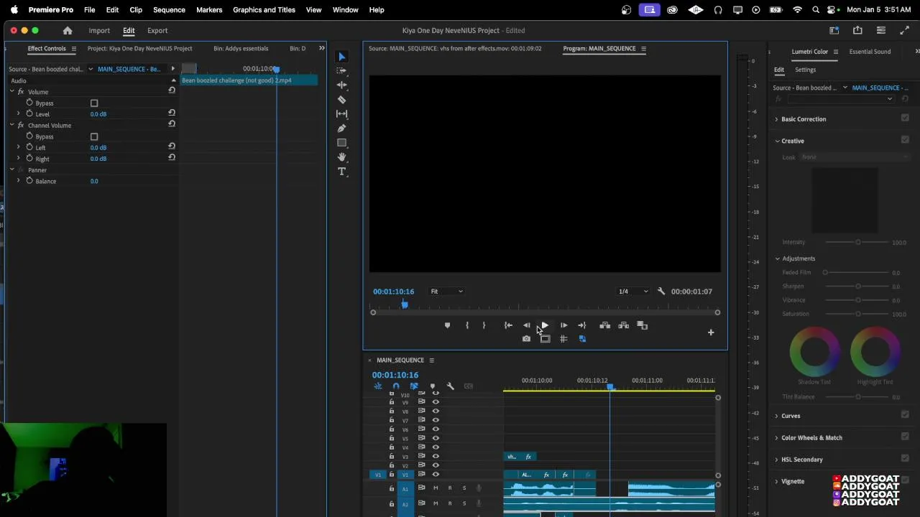Select the Slip tool
This screenshot has height=517, width=920.
point(341,114)
